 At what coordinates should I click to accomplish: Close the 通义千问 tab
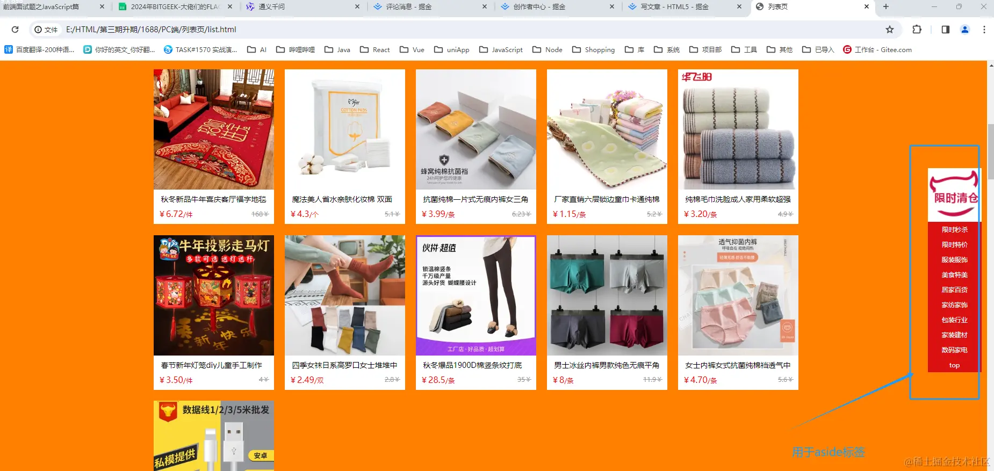(358, 6)
